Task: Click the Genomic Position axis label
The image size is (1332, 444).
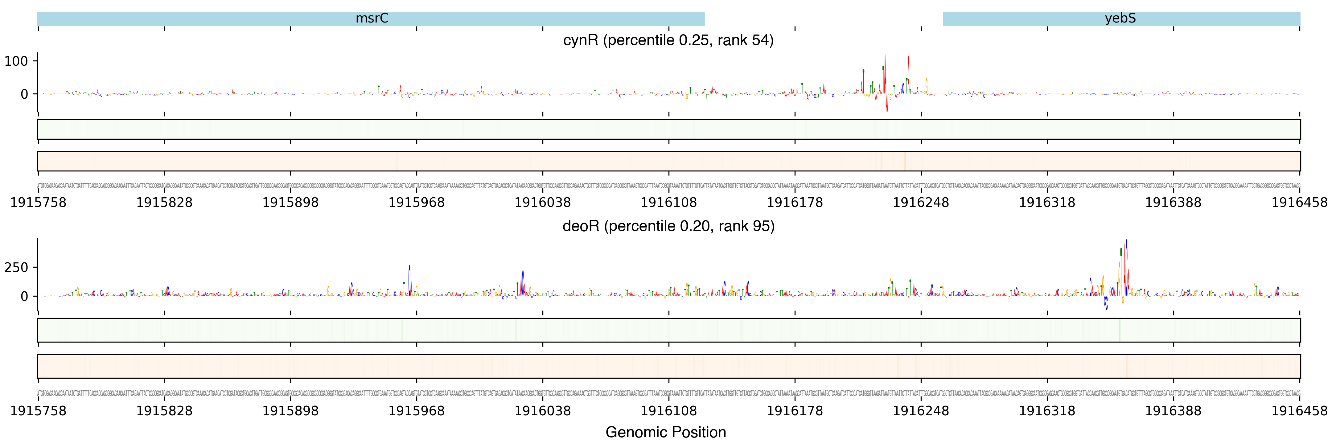Action: (x=665, y=432)
